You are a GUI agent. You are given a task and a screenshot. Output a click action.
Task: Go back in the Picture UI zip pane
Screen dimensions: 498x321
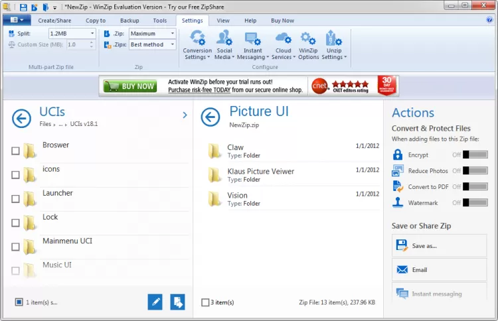(x=210, y=117)
